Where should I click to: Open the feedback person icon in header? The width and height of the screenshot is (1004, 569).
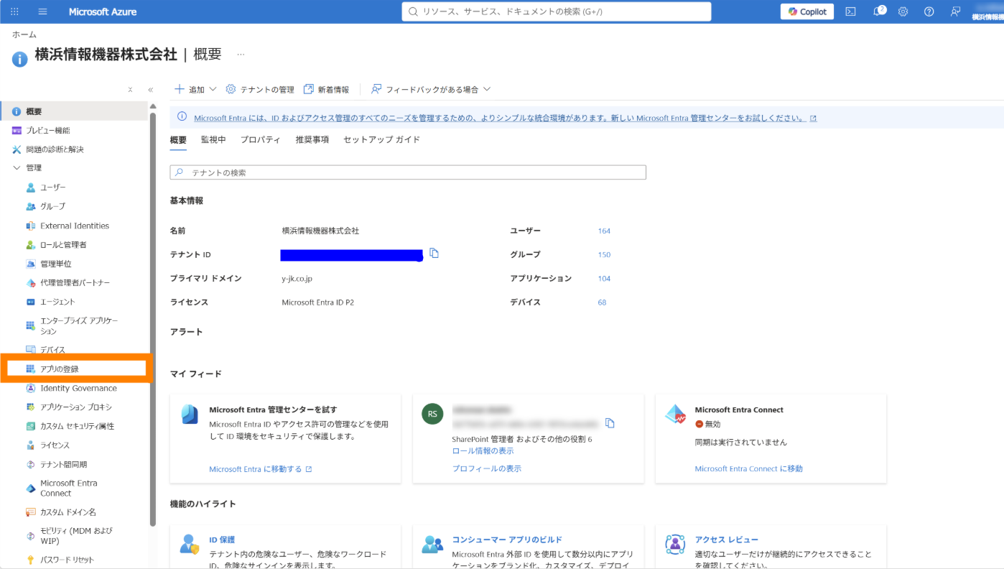(954, 11)
